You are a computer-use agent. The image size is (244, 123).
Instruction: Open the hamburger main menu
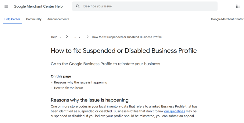[6, 6]
